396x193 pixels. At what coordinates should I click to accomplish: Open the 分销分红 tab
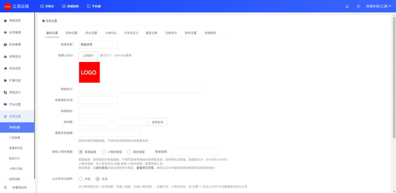111,33
